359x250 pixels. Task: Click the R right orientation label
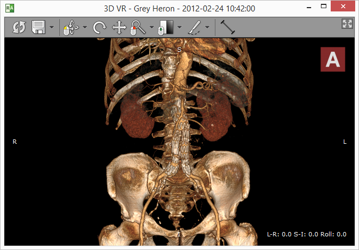[x=15, y=142]
